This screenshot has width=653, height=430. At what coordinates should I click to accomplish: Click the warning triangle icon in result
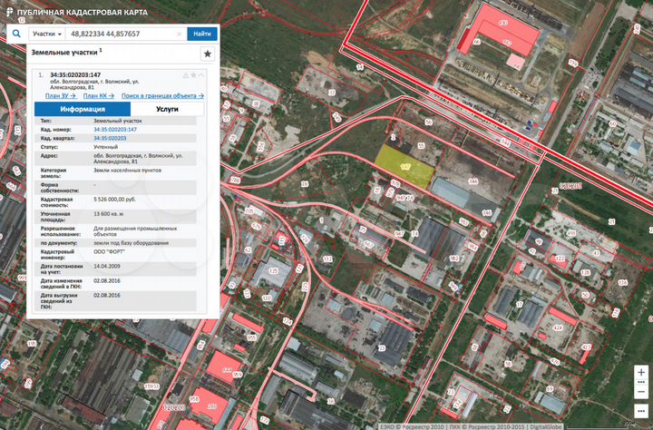click(x=185, y=74)
